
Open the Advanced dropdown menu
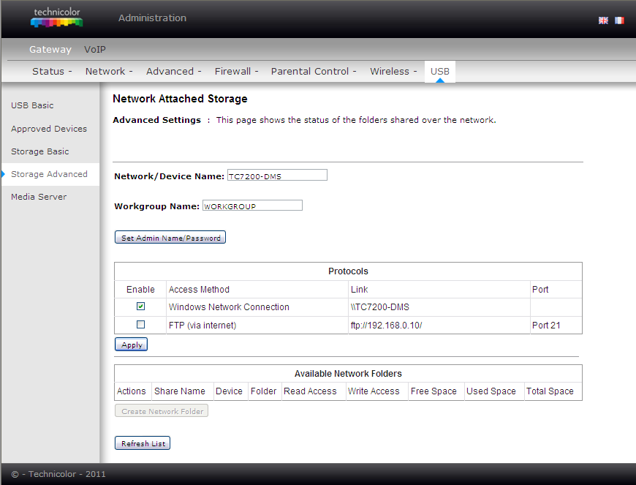pos(173,72)
